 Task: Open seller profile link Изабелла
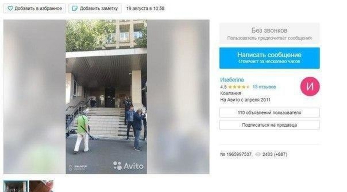click(232, 80)
